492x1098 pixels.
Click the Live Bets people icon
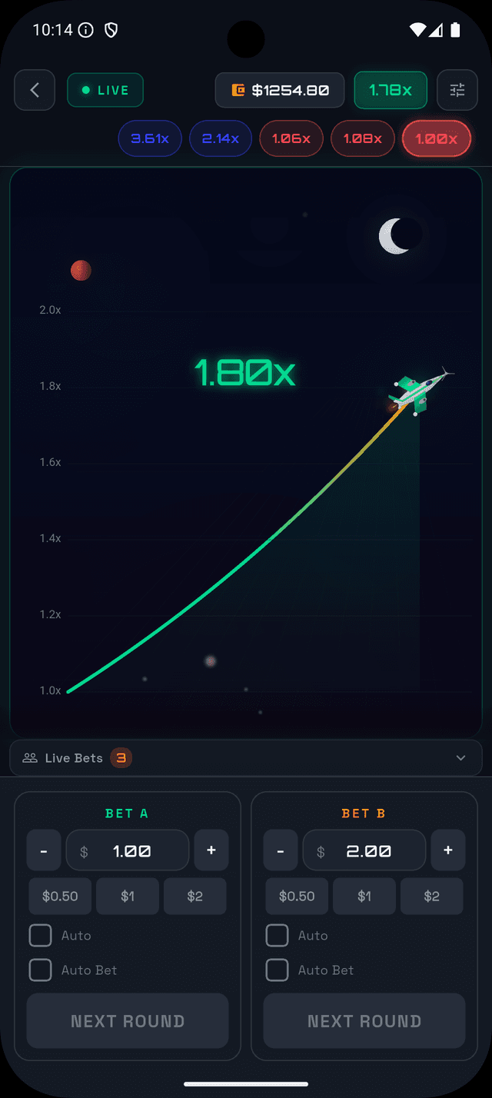(x=30, y=758)
